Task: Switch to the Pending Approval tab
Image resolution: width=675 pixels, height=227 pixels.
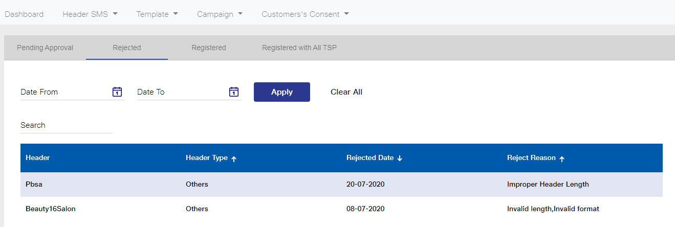Action: click(45, 48)
